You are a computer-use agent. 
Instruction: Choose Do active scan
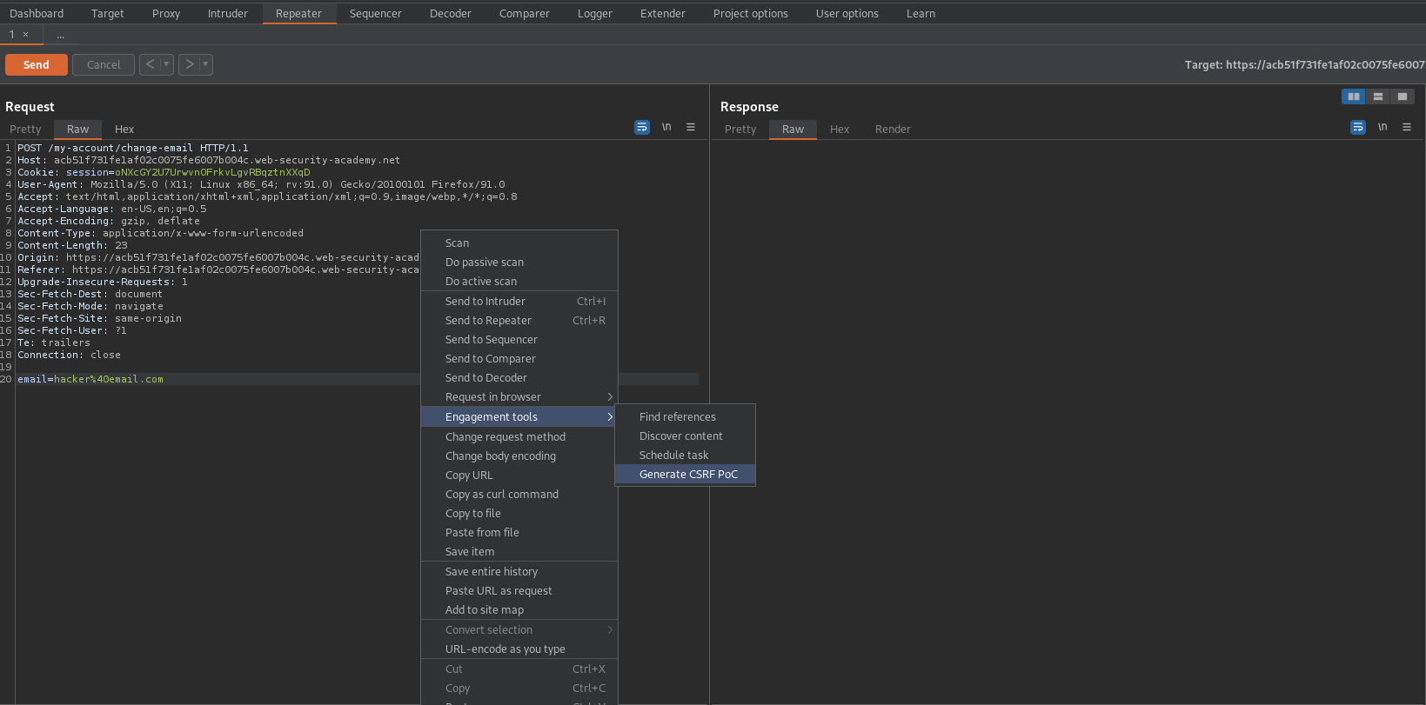point(519,282)
